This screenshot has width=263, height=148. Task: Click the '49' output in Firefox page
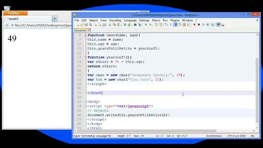(12, 38)
